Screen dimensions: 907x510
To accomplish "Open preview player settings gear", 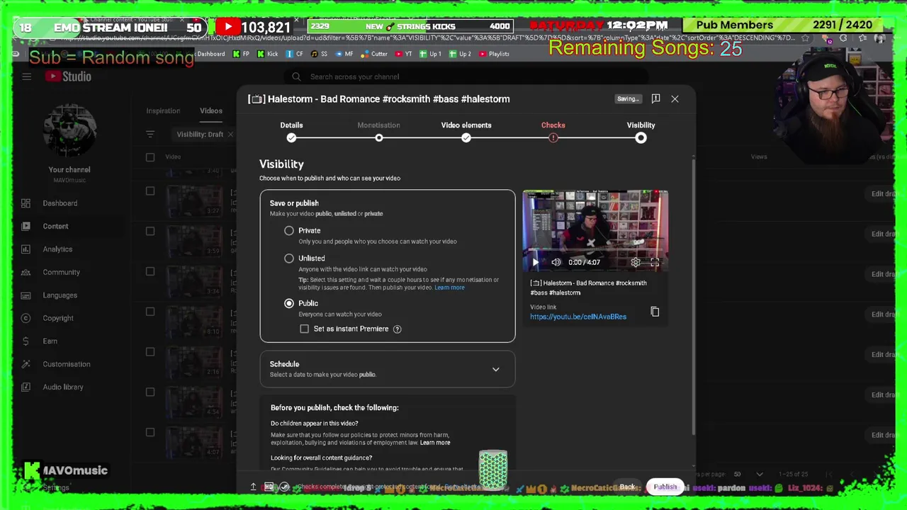I will pos(636,262).
